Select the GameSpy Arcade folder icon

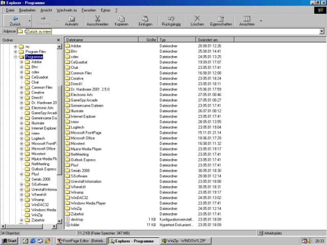[x=67, y=100]
